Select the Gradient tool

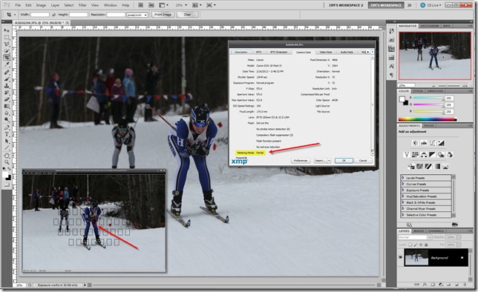click(7, 106)
